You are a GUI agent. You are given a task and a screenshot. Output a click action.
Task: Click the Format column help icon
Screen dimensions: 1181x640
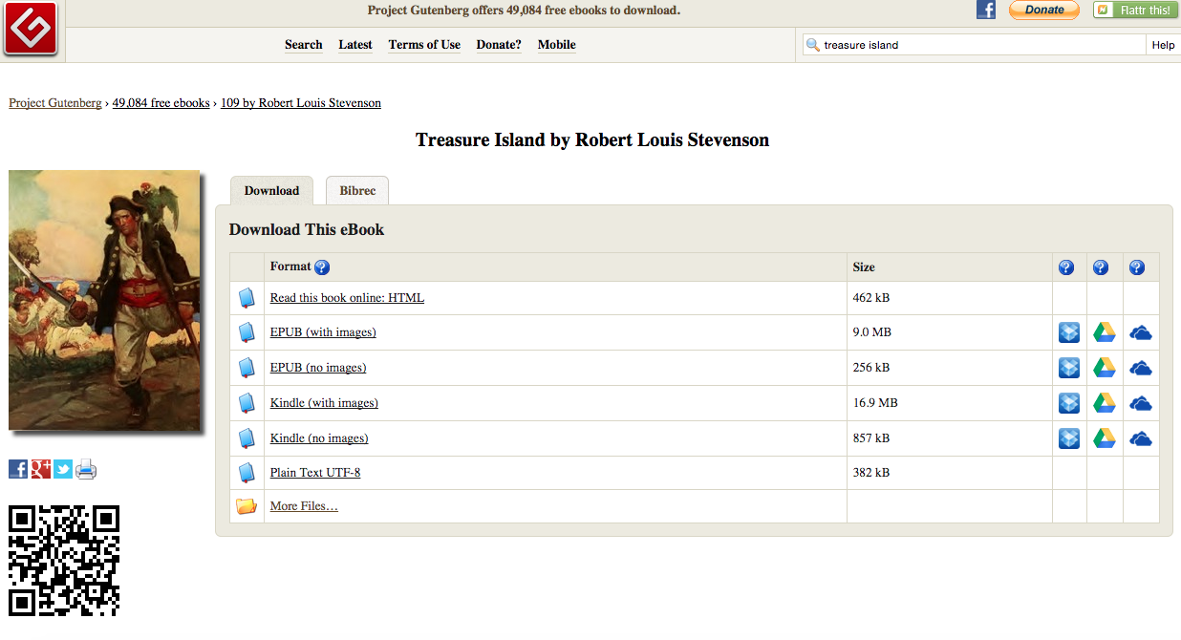(x=322, y=267)
